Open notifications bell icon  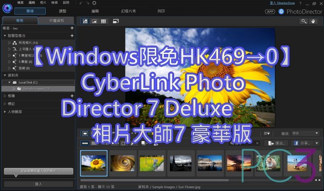pyautogui.click(x=281, y=11)
